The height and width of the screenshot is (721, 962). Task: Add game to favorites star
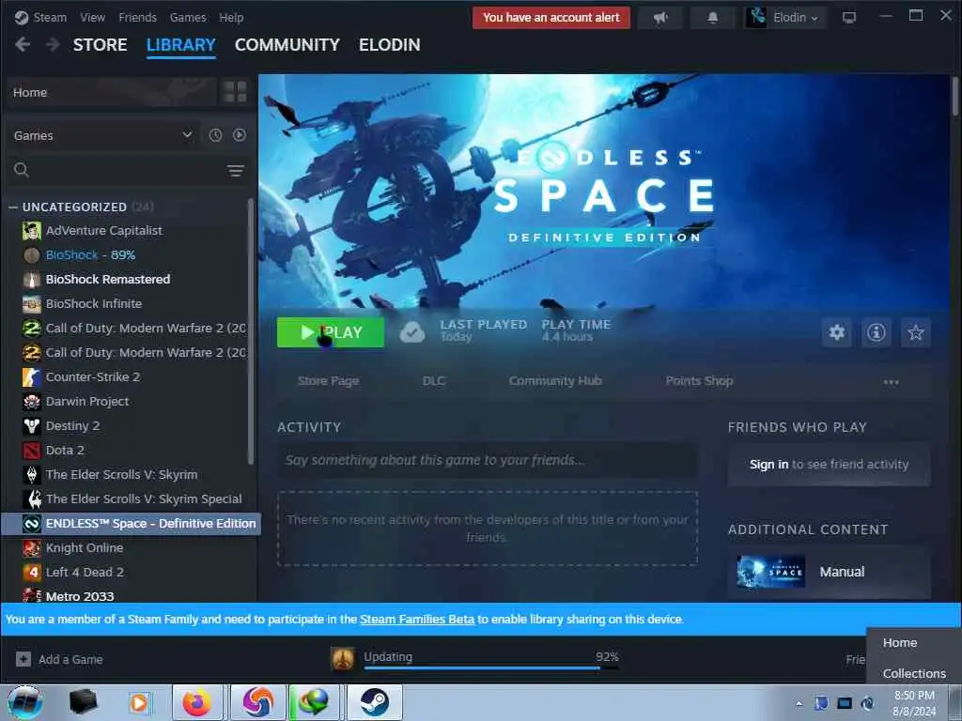click(915, 332)
